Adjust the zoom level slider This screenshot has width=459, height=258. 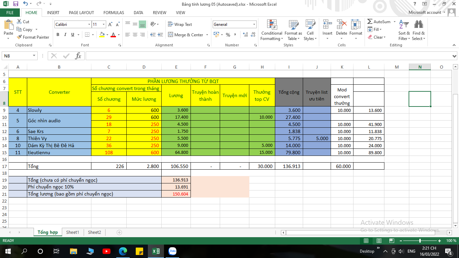tap(420, 241)
